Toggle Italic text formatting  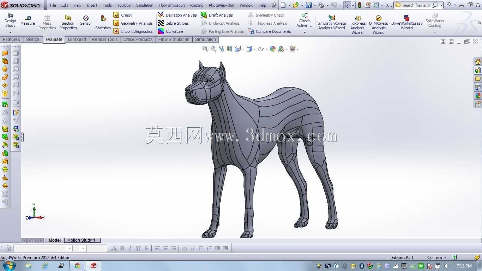pos(130,248)
